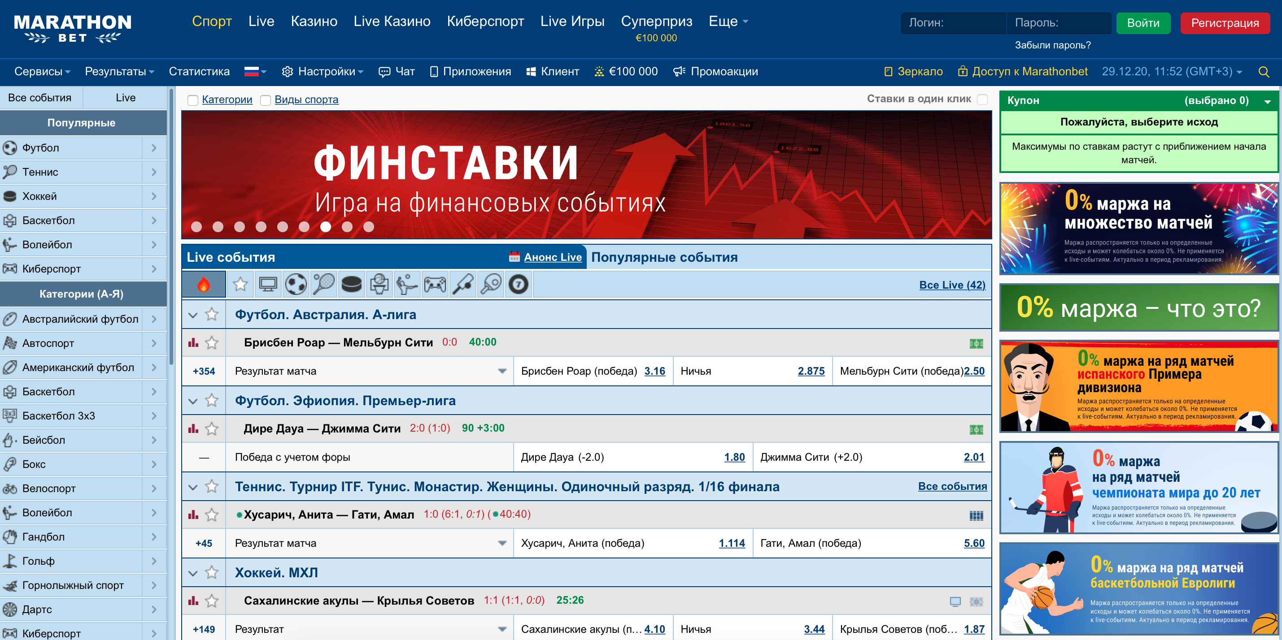Open the Настройки dropdown
Image resolution: width=1282 pixels, height=640 pixels.
coord(323,72)
